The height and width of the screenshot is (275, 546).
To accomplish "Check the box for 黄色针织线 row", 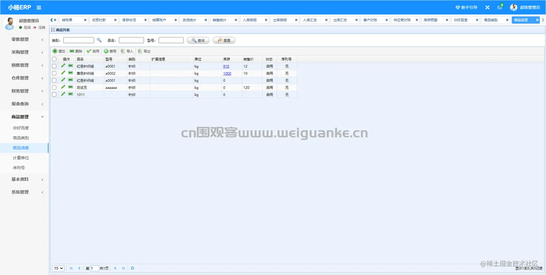I will pos(54,73).
